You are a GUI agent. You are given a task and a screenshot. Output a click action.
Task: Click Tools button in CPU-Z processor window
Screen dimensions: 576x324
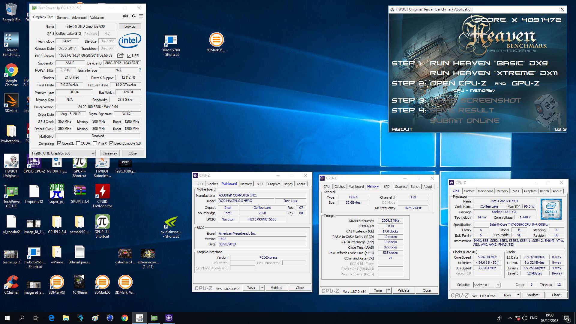click(507, 295)
